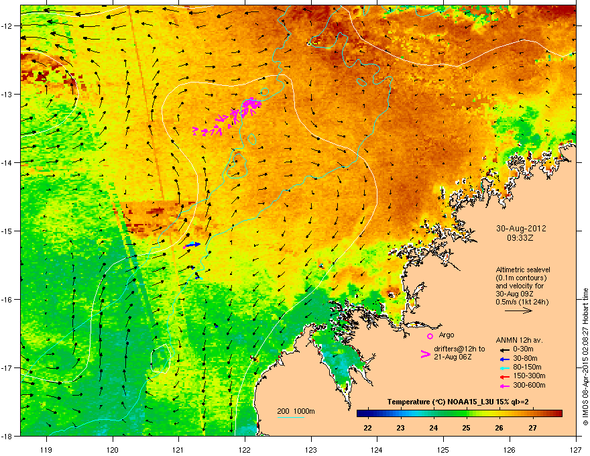Viewport: 590px width, 456px height.
Task: Click the magenta 300-600m ANMN arrow
Action: 504,386
